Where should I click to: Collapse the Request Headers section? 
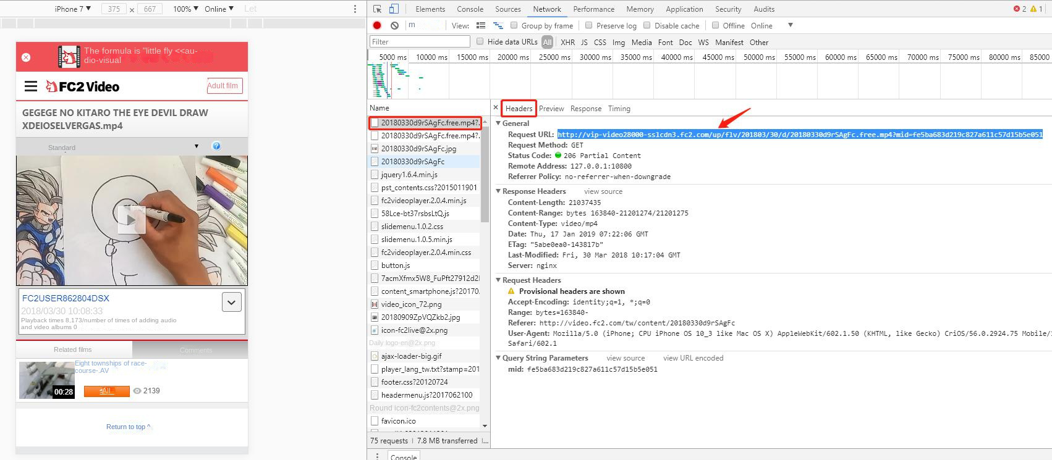point(498,280)
